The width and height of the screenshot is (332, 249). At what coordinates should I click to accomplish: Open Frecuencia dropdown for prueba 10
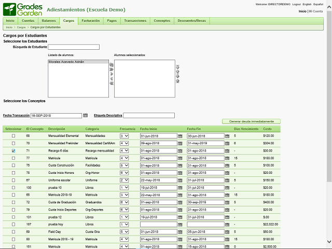[125, 188]
